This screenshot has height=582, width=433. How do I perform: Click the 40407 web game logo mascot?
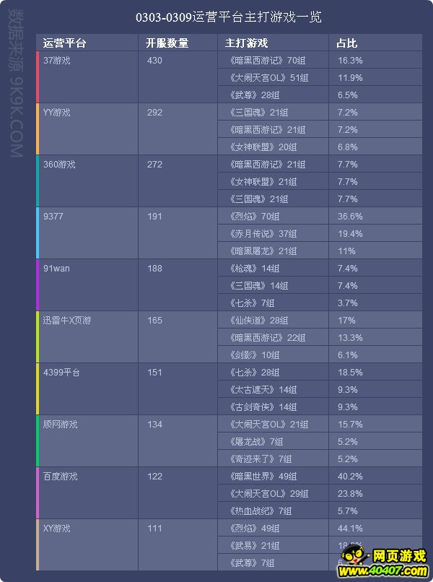(x=352, y=555)
